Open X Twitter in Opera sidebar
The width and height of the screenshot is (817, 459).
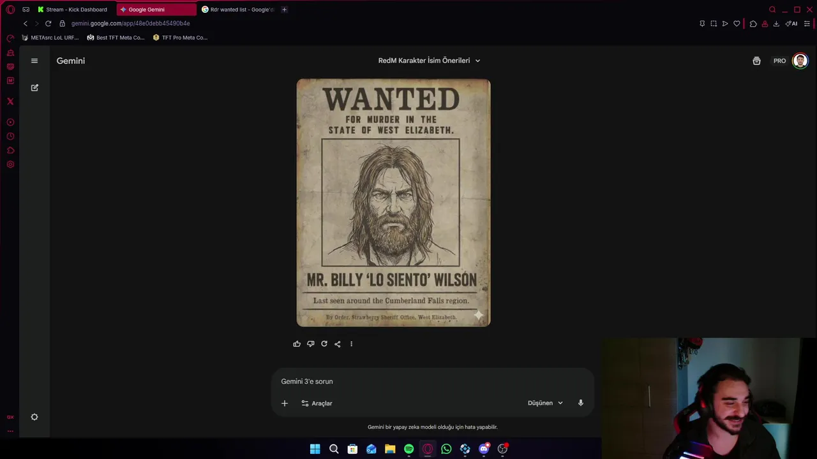click(x=10, y=101)
